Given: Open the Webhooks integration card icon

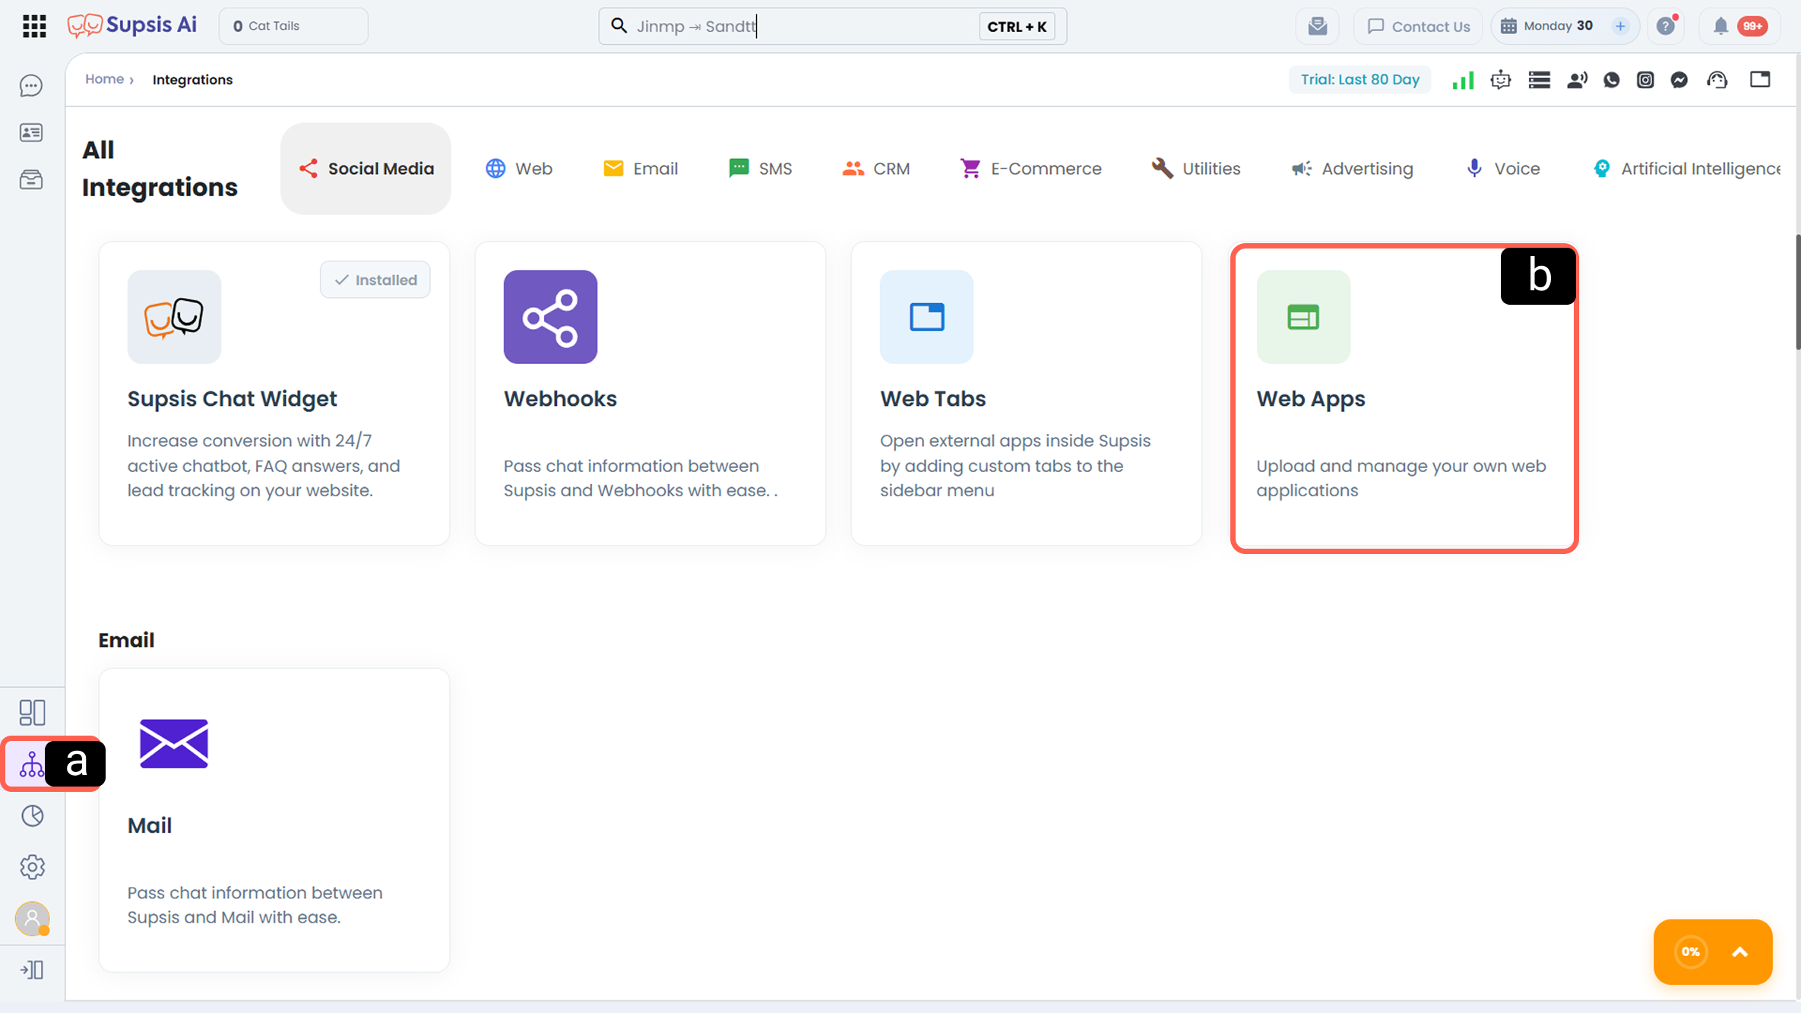Looking at the screenshot, I should (x=550, y=317).
